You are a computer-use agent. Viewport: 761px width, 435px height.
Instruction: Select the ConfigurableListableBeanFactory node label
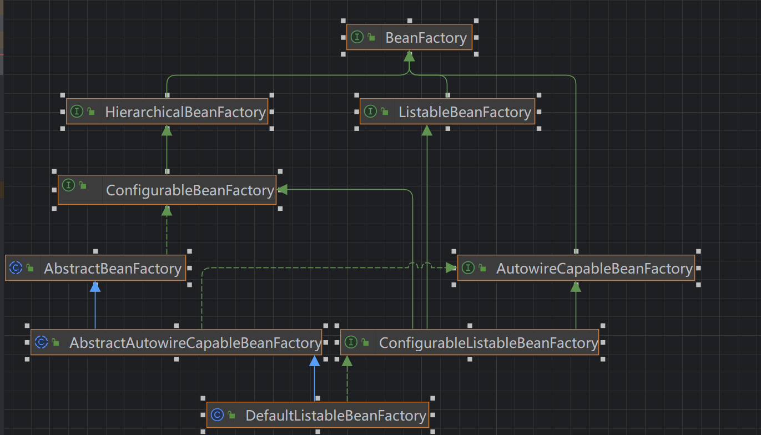click(488, 343)
